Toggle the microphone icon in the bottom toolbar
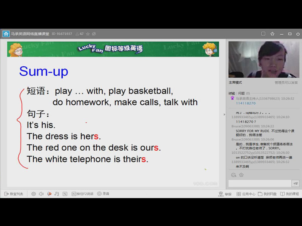Screen dimensions: 302x226 49,194
